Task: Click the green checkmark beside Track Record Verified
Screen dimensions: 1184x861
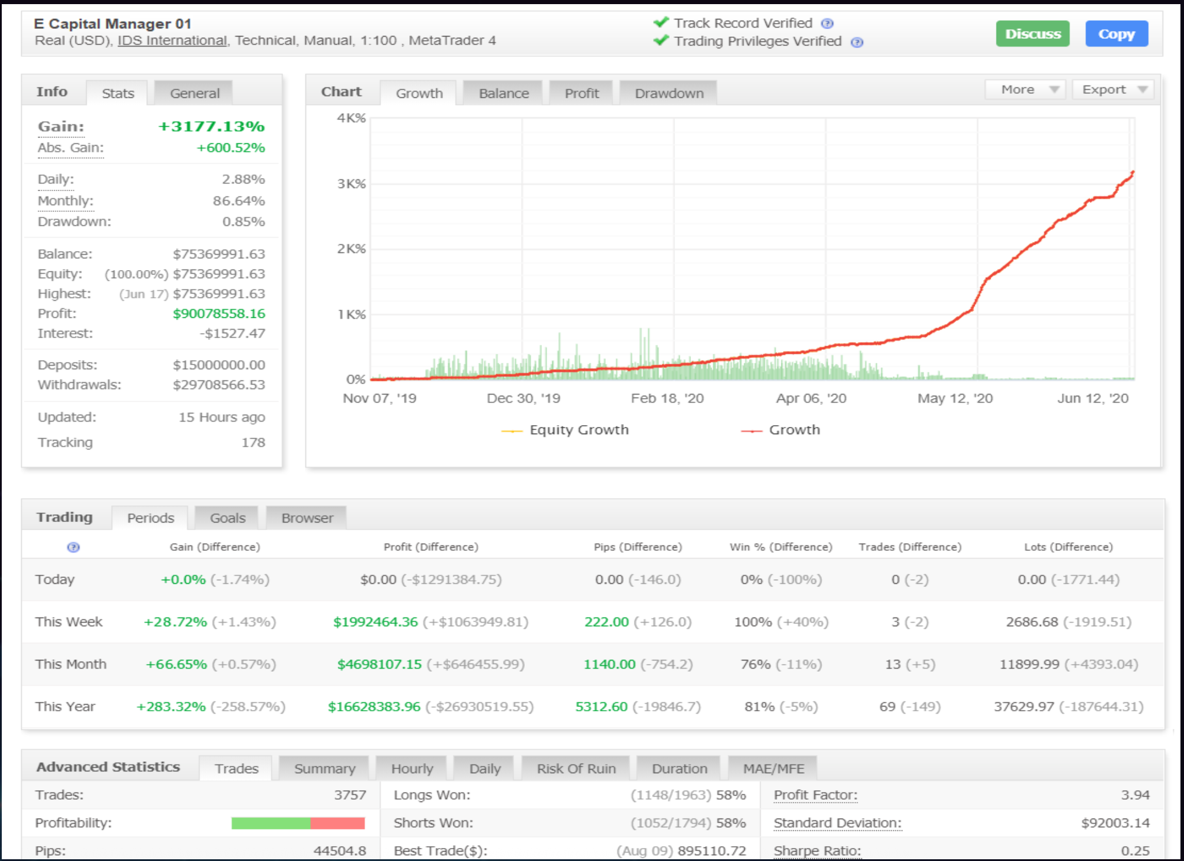Action: point(660,23)
